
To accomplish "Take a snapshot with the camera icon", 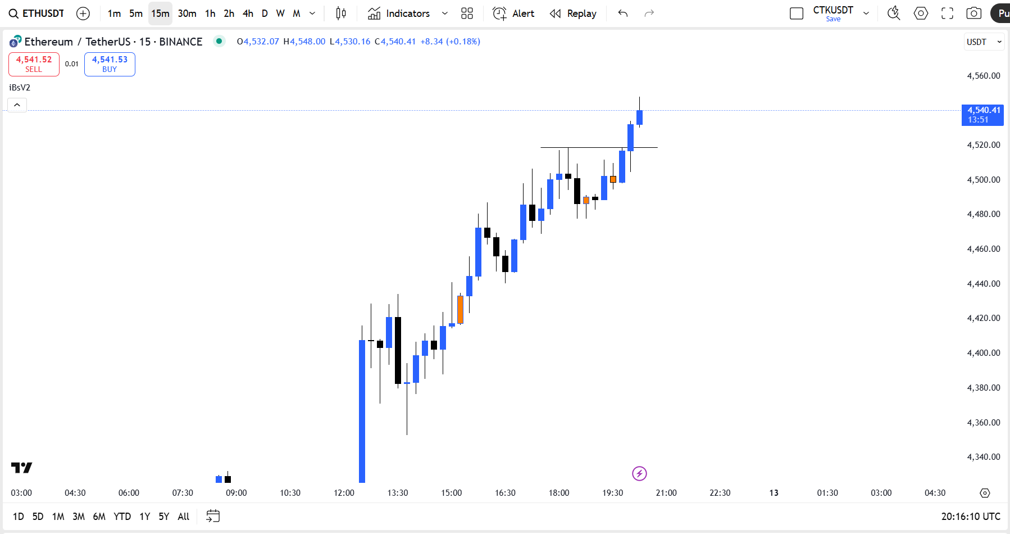I will click(974, 13).
